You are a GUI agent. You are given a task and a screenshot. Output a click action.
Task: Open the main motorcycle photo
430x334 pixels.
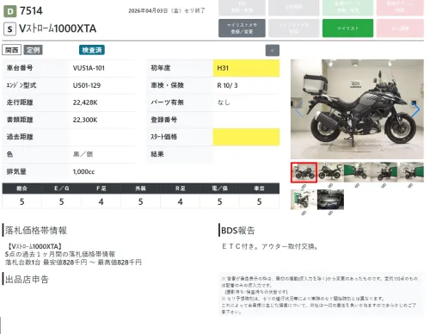pyautogui.click(x=357, y=109)
